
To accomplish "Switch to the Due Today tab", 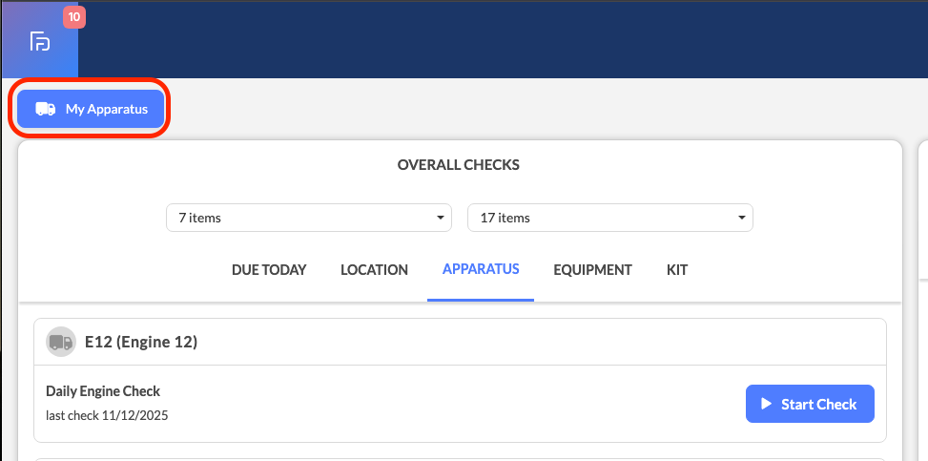I will [269, 270].
